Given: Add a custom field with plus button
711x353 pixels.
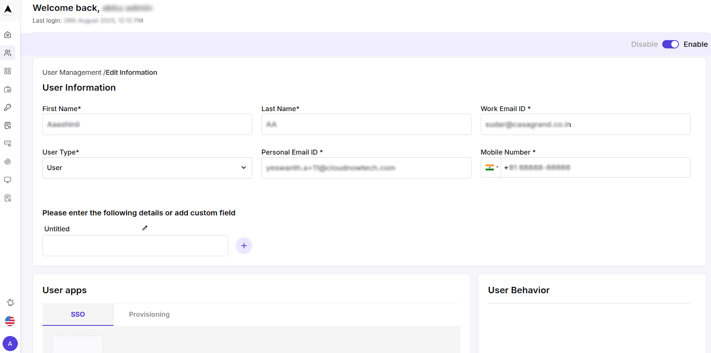Looking at the screenshot, I should point(244,246).
